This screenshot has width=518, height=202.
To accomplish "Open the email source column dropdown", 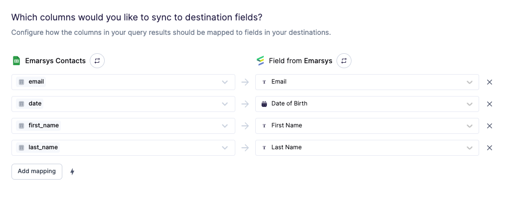I will point(123,82).
